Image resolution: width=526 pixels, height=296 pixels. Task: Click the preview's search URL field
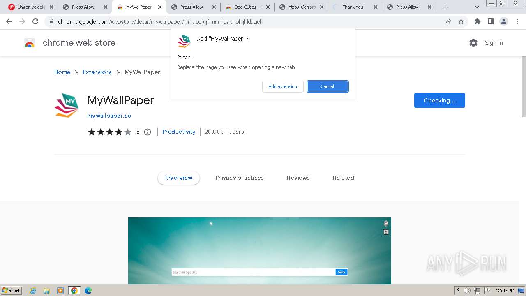point(254,272)
